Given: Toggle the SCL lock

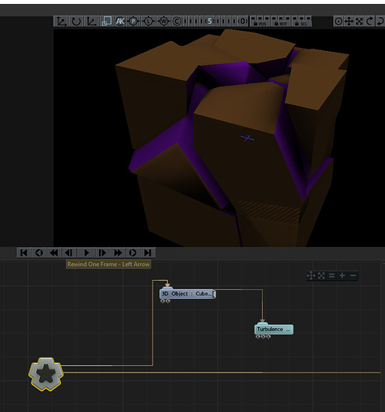Looking at the screenshot, I should tap(302, 21).
